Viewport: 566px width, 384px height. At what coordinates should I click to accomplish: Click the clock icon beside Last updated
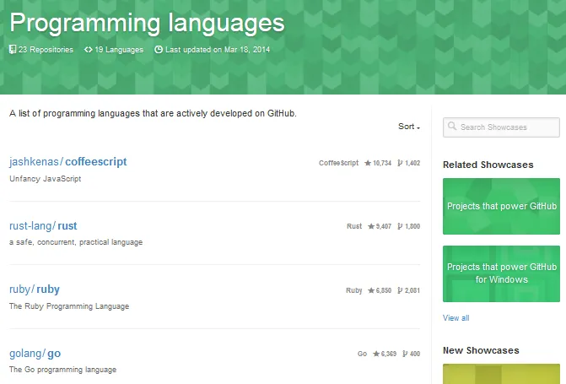pos(159,50)
